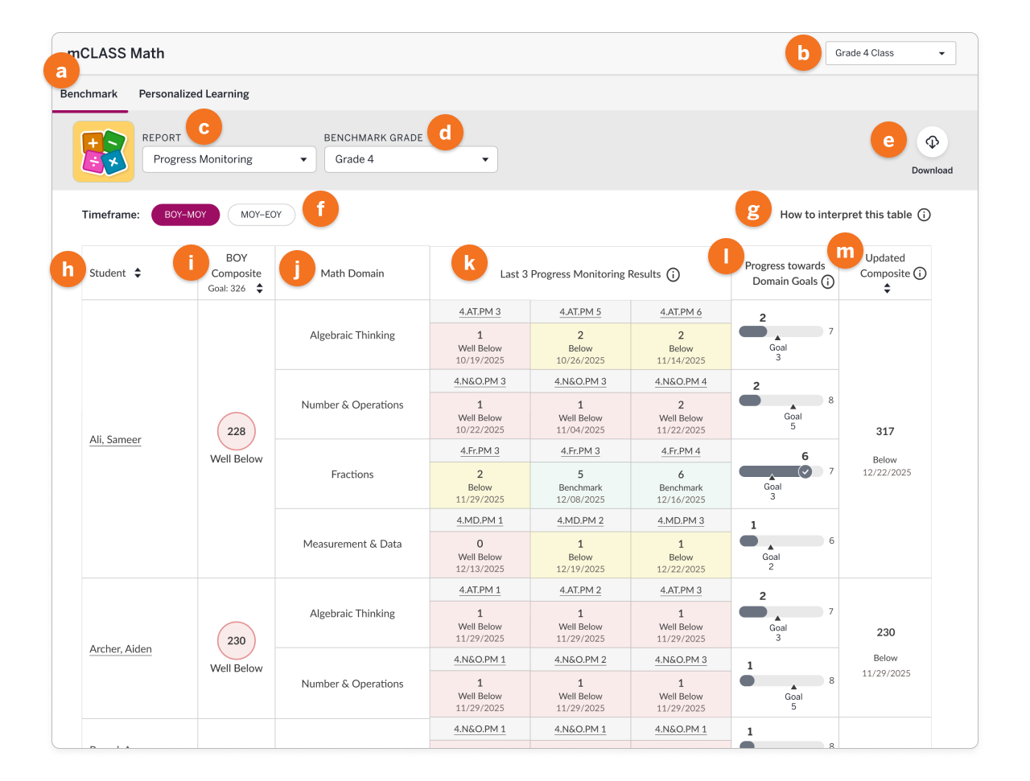Sort by BOY Composite goal arrows
Viewport: 1030px width, 781px height.
coord(259,289)
